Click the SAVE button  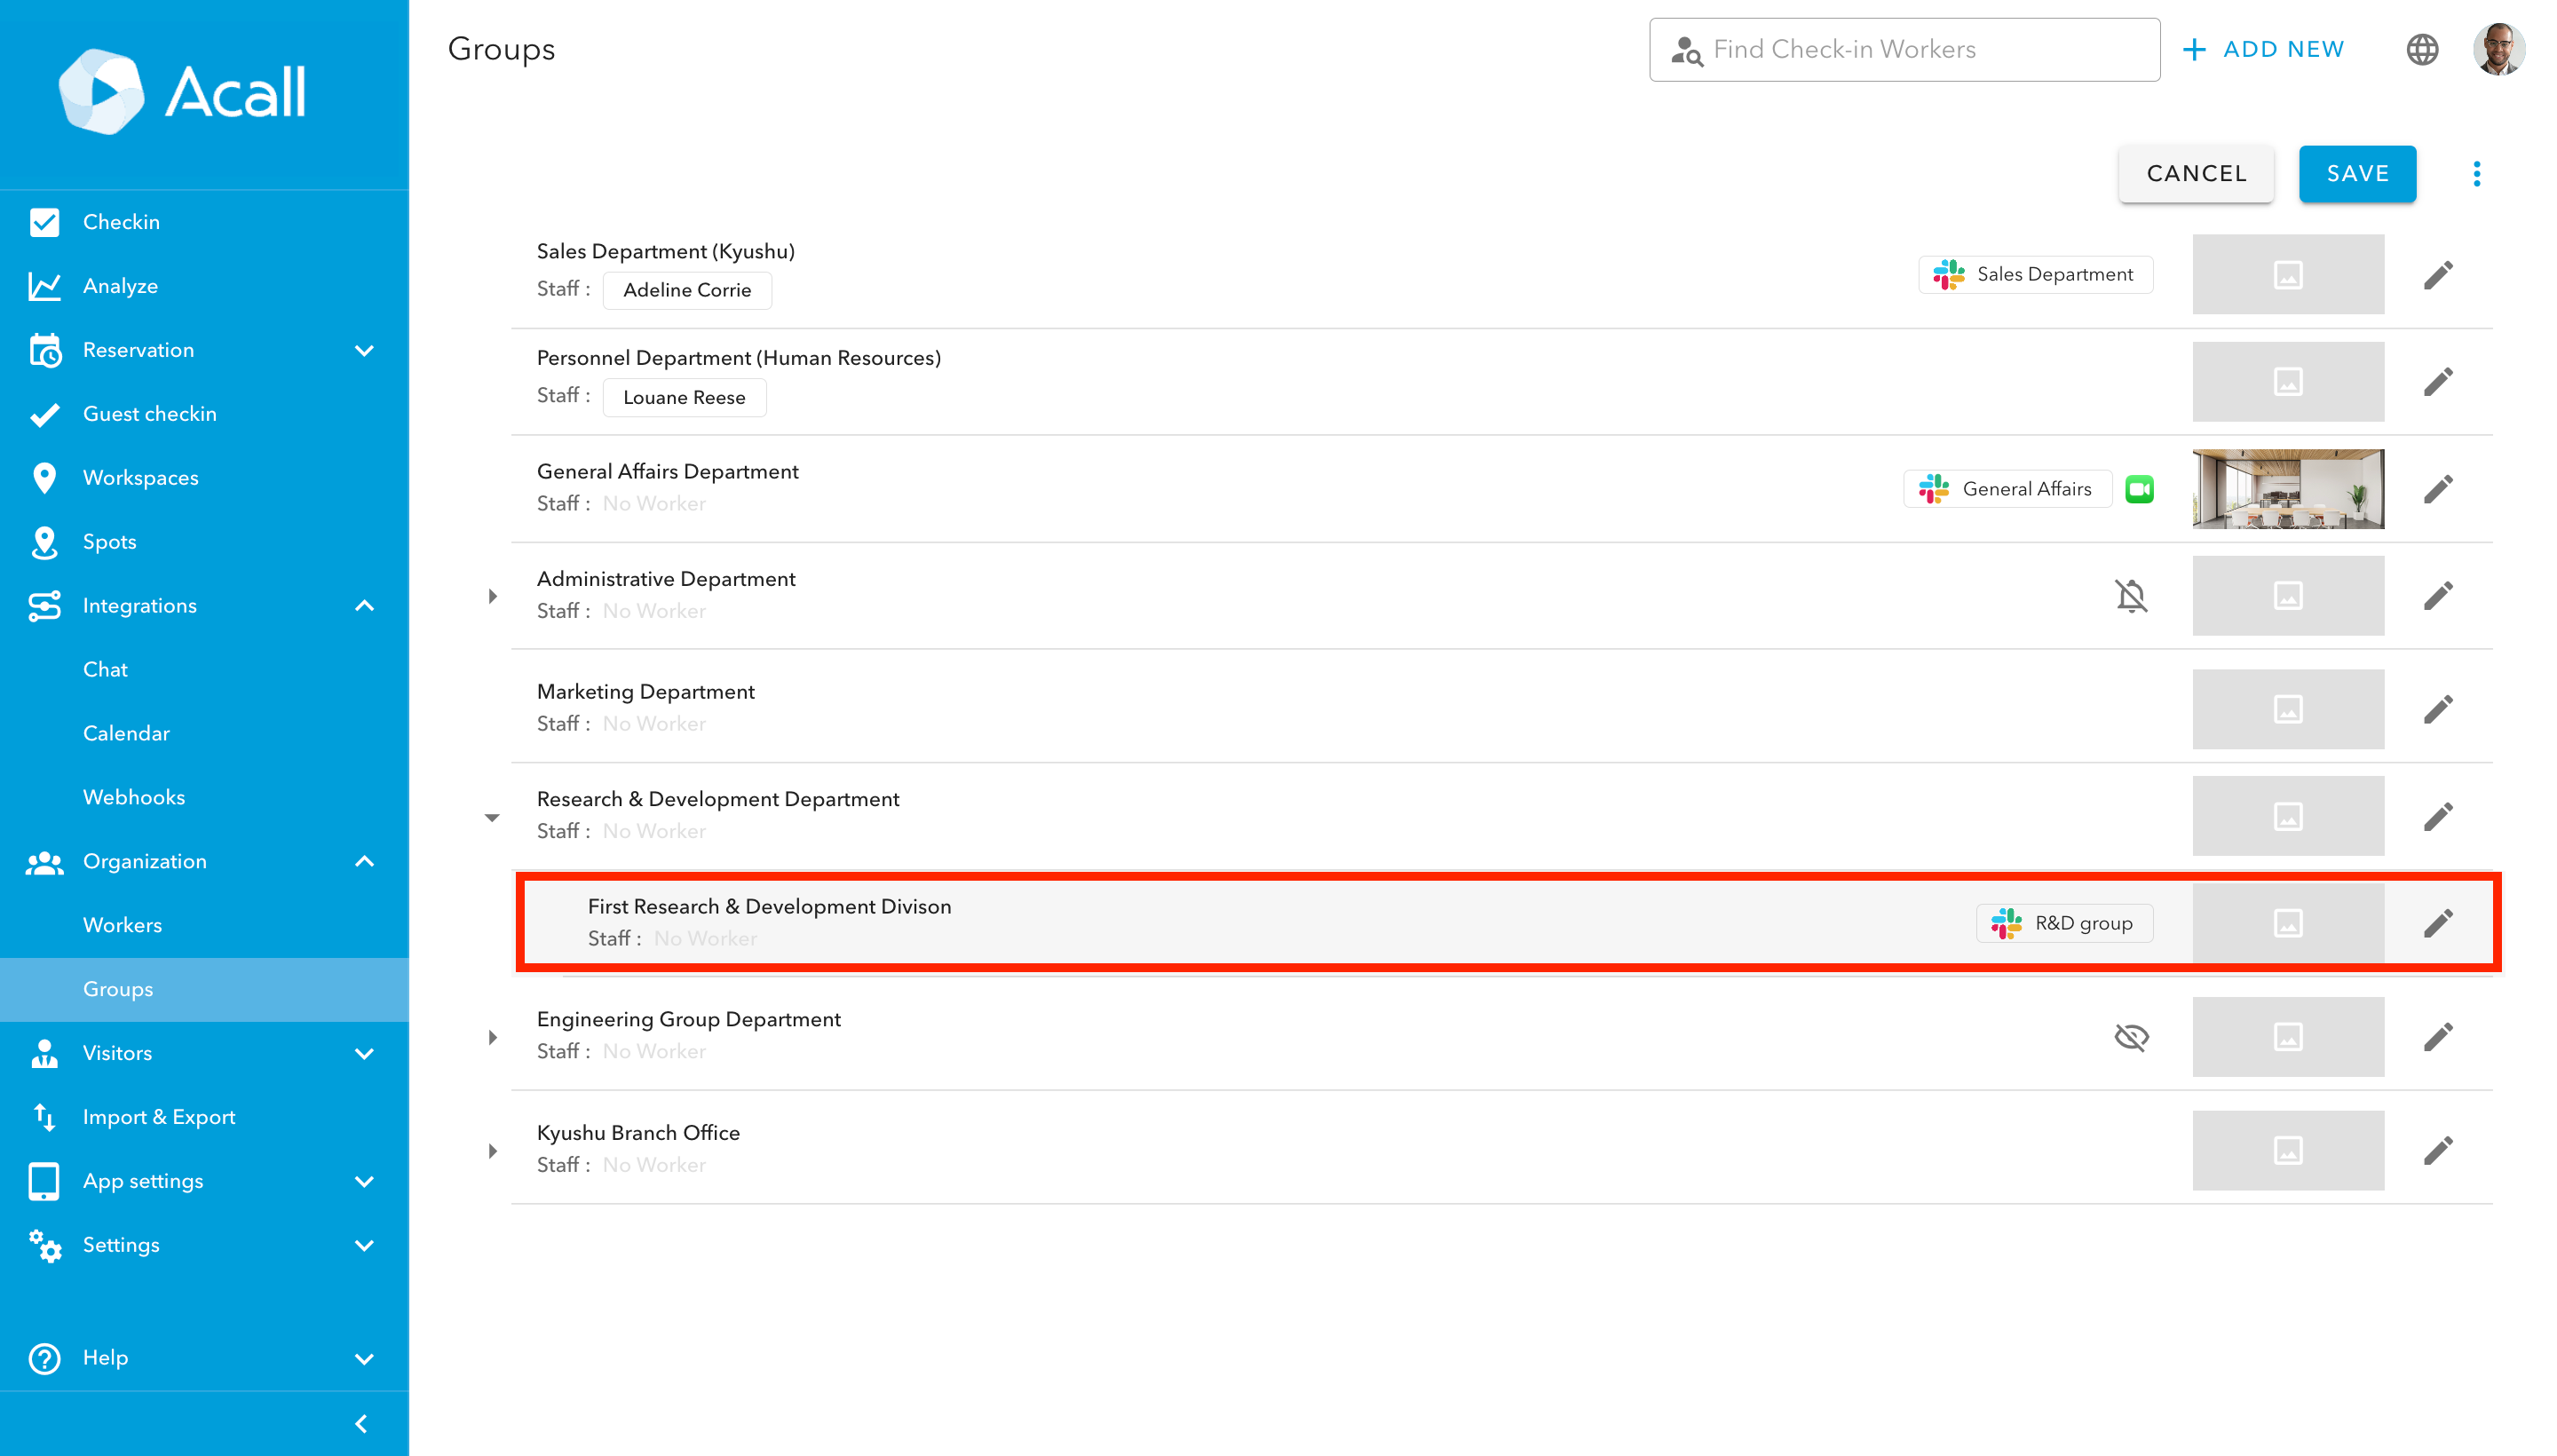pyautogui.click(x=2356, y=174)
